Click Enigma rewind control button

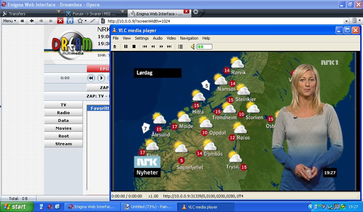pos(91,78)
